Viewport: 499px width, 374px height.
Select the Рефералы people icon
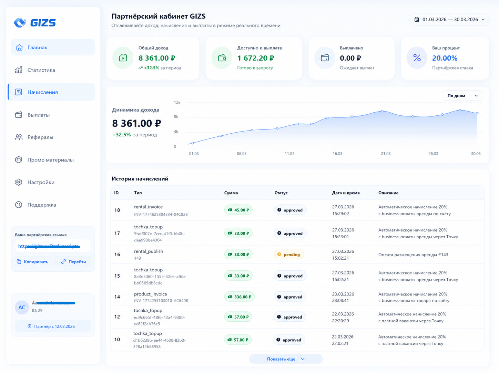(19, 137)
